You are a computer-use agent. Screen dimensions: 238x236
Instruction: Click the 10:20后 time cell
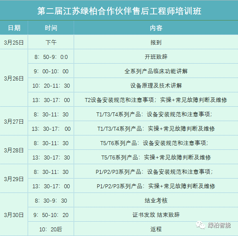(x=51, y=229)
